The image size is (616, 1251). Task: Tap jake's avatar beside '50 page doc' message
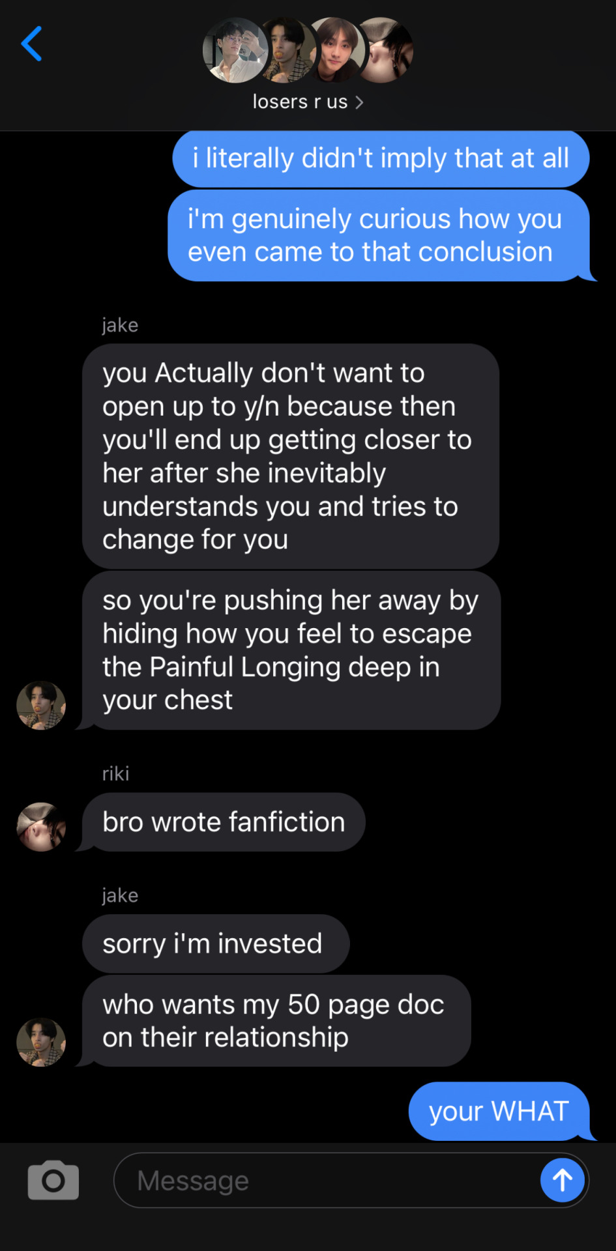pos(41,1042)
